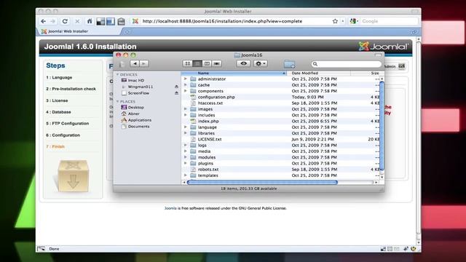Focus the Finder search field
The height and width of the screenshot is (262, 466).
(x=346, y=64)
